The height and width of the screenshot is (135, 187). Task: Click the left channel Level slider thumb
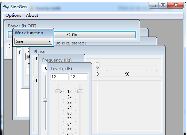(x=59, y=91)
